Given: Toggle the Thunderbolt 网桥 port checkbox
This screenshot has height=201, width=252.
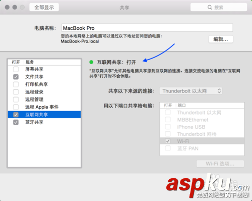Looking at the screenshot, I should (168, 134).
